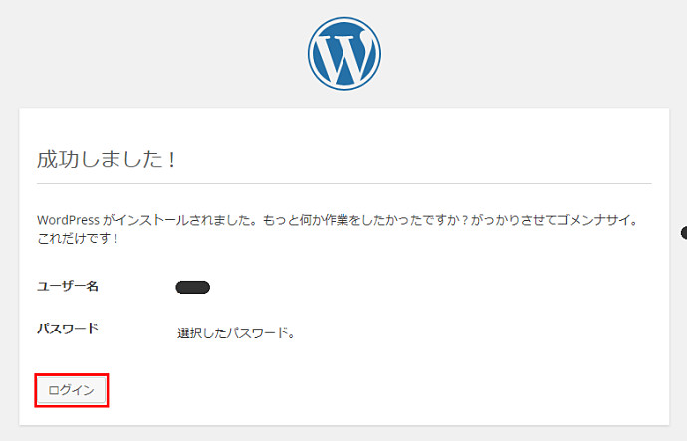Image resolution: width=687 pixels, height=441 pixels.
Task: Click the white W inside the logo
Action: 344,56
